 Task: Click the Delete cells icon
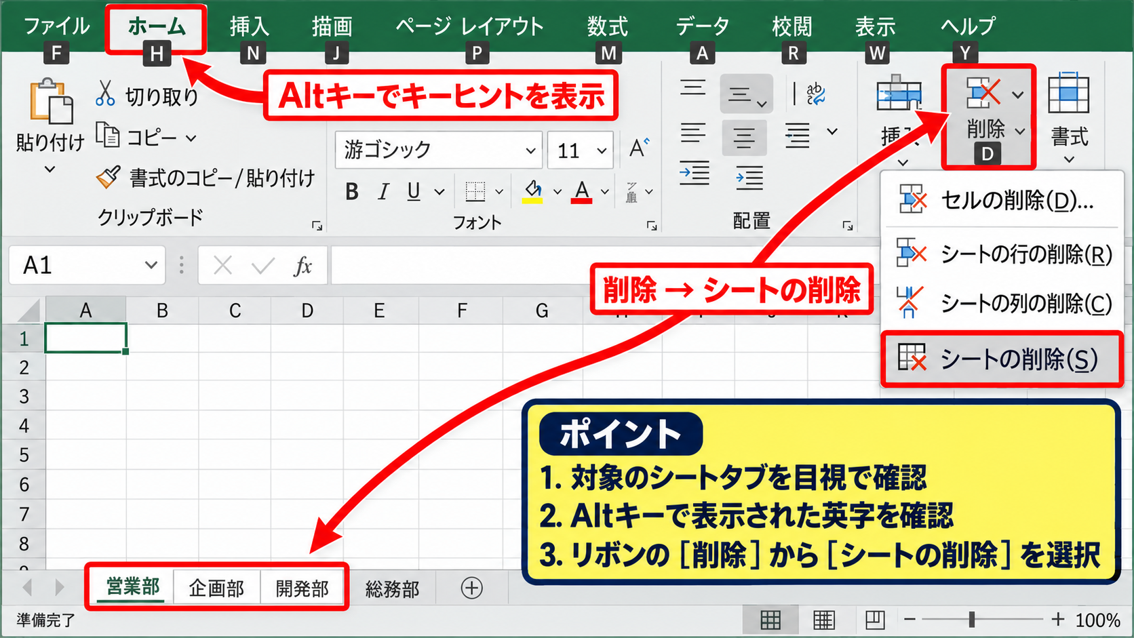tap(984, 93)
